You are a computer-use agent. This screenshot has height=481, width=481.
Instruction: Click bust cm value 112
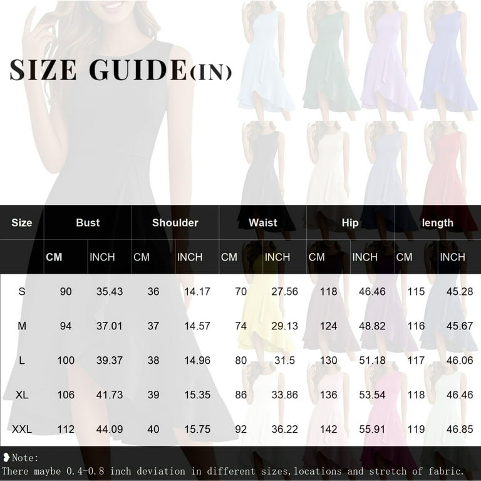tap(66, 429)
